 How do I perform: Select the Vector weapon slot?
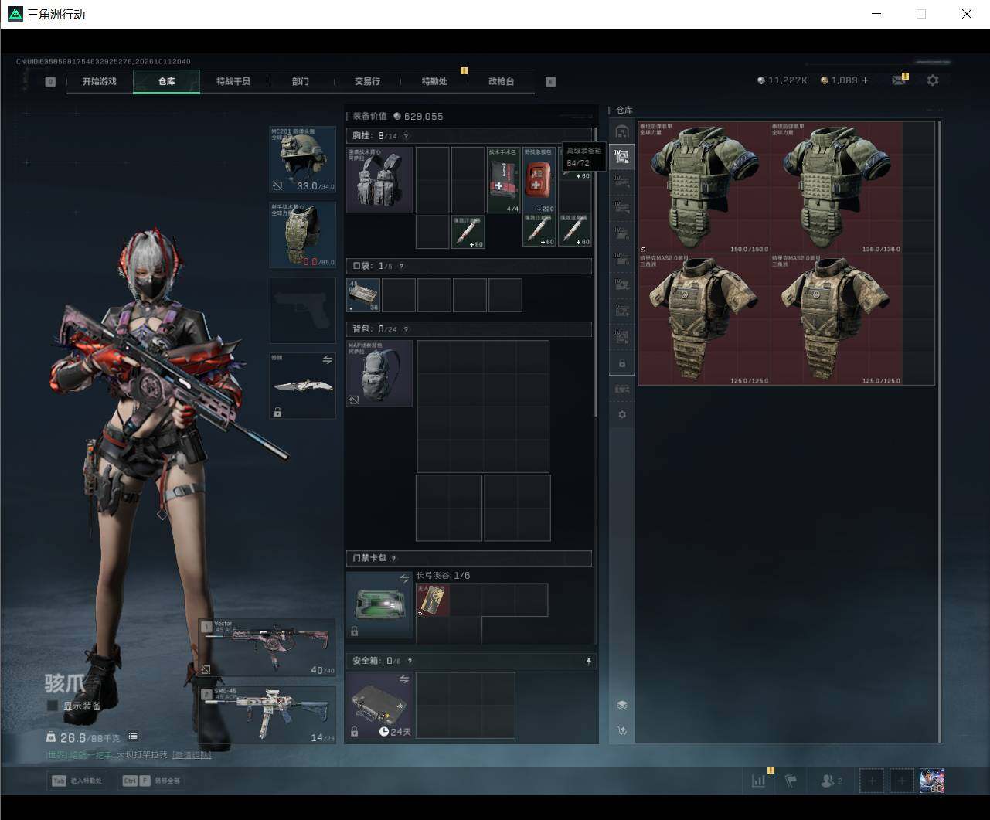pyautogui.click(x=267, y=648)
